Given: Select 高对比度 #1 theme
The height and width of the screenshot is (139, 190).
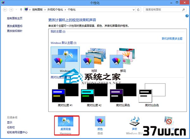Looking at the screenshot, I should coord(65,95).
